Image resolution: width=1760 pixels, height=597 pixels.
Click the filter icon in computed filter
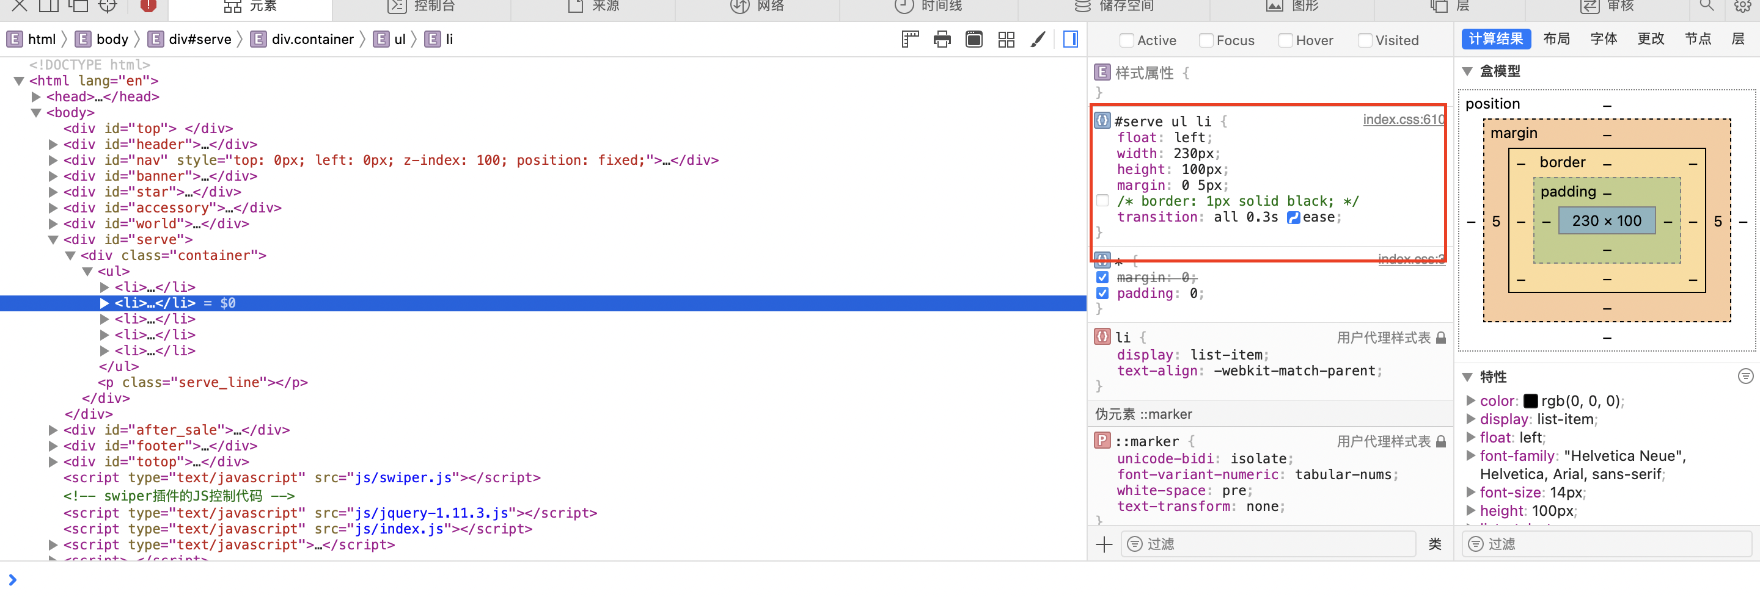(x=1476, y=545)
